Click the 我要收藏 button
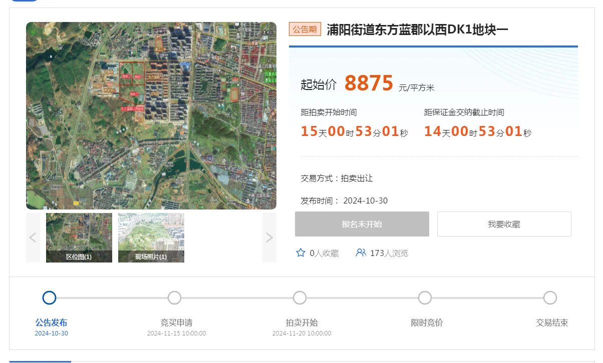603x363 pixels. point(504,224)
